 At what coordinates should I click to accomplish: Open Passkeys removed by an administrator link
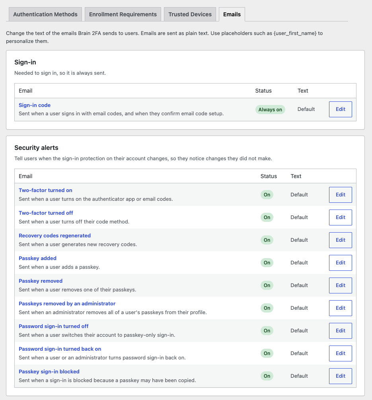67,303
